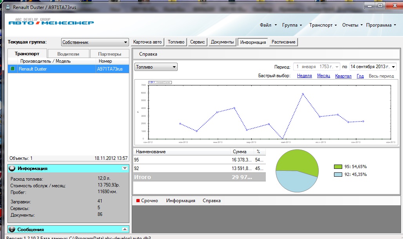Choose the Квартал quick period link
Viewport: 403px width, 239px height.
point(343,76)
